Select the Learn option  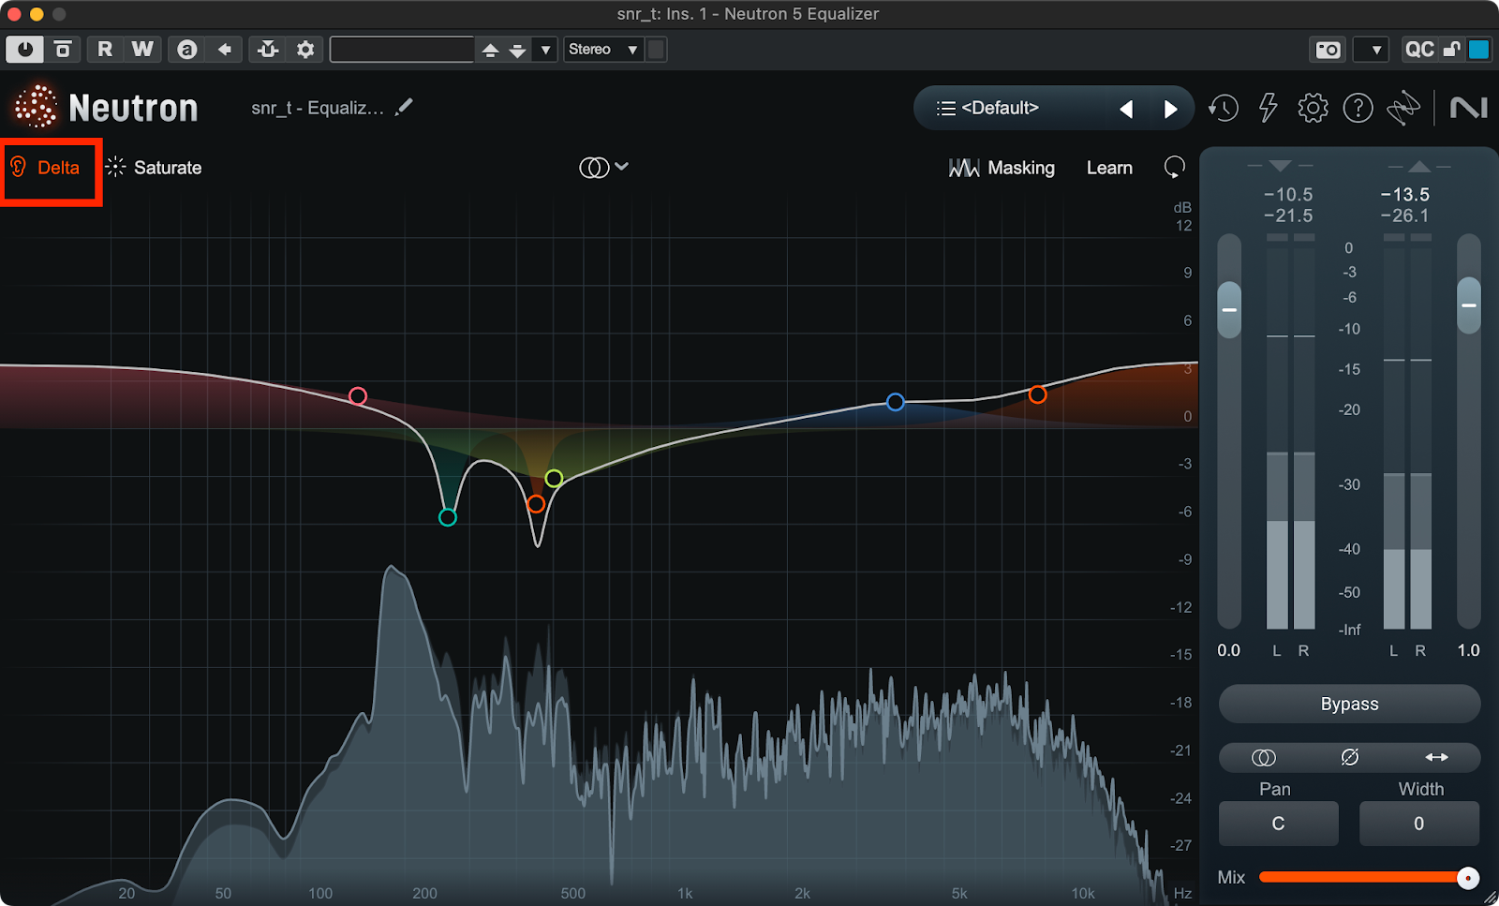1109,168
